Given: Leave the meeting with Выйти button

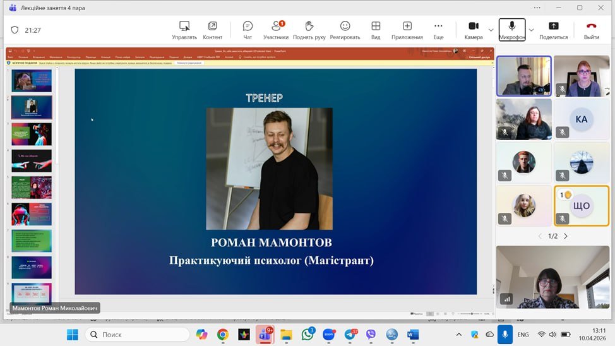Looking at the screenshot, I should 592,30.
